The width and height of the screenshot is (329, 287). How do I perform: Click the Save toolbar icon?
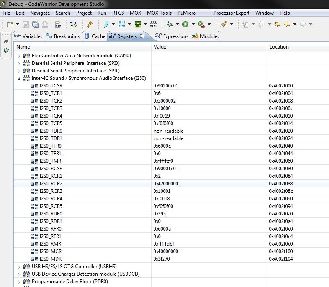26,24
